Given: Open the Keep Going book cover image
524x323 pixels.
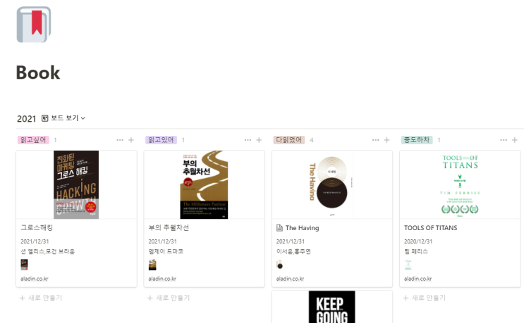Looking at the screenshot, I should tap(332, 307).
